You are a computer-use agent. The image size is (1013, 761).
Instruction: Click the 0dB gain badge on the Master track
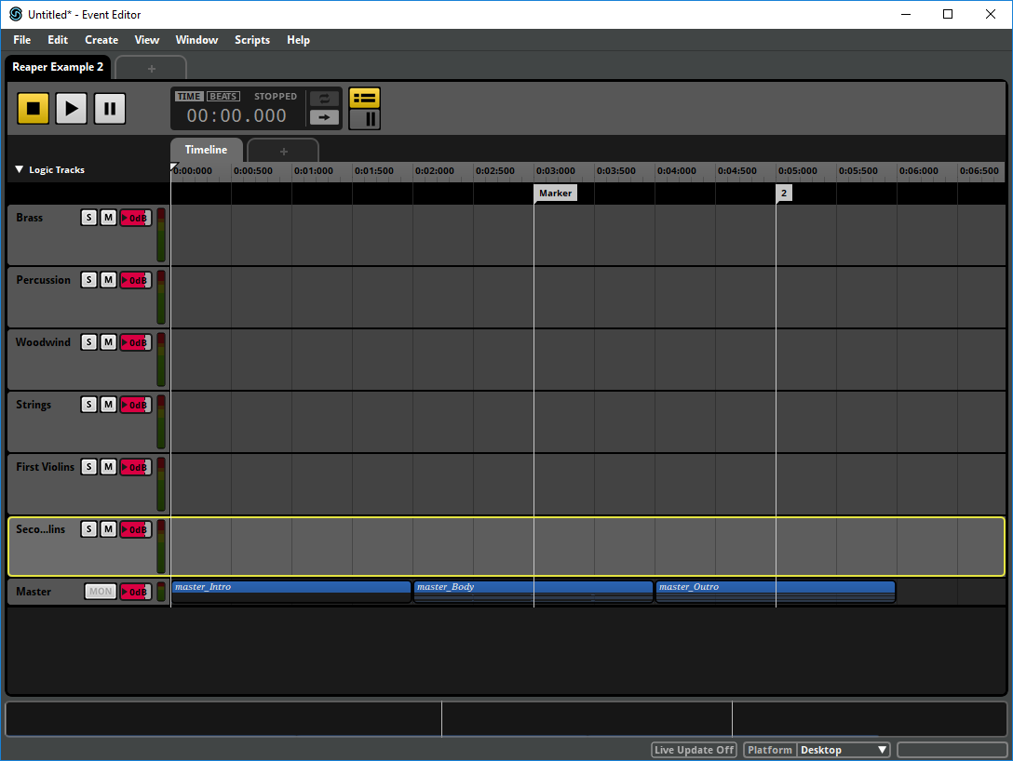click(135, 591)
